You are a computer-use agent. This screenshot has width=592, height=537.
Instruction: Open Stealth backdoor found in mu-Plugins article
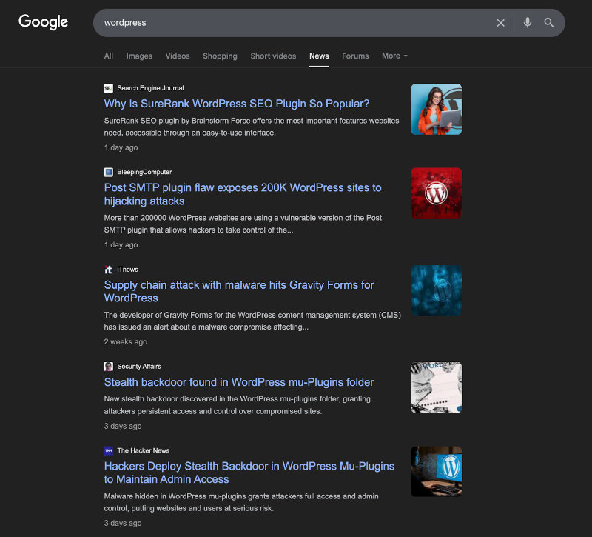pos(239,382)
